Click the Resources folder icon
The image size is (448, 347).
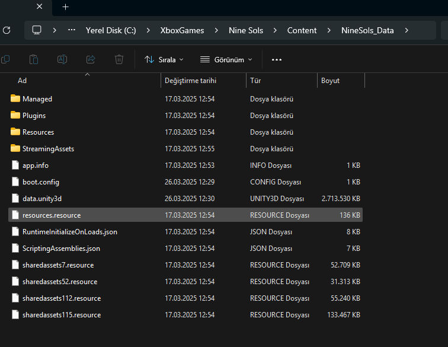point(15,132)
